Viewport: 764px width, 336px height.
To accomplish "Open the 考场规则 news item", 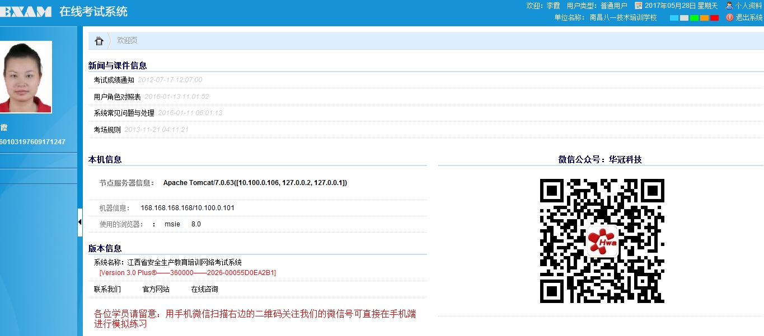I will [107, 130].
